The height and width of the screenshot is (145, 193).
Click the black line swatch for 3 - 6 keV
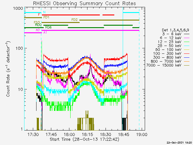187,34
